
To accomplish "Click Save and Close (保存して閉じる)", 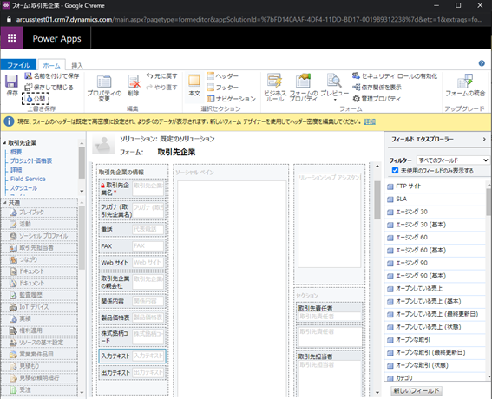I will [49, 88].
